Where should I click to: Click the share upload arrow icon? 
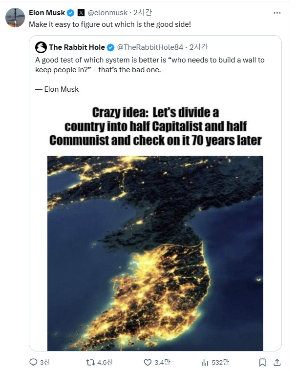pyautogui.click(x=277, y=362)
